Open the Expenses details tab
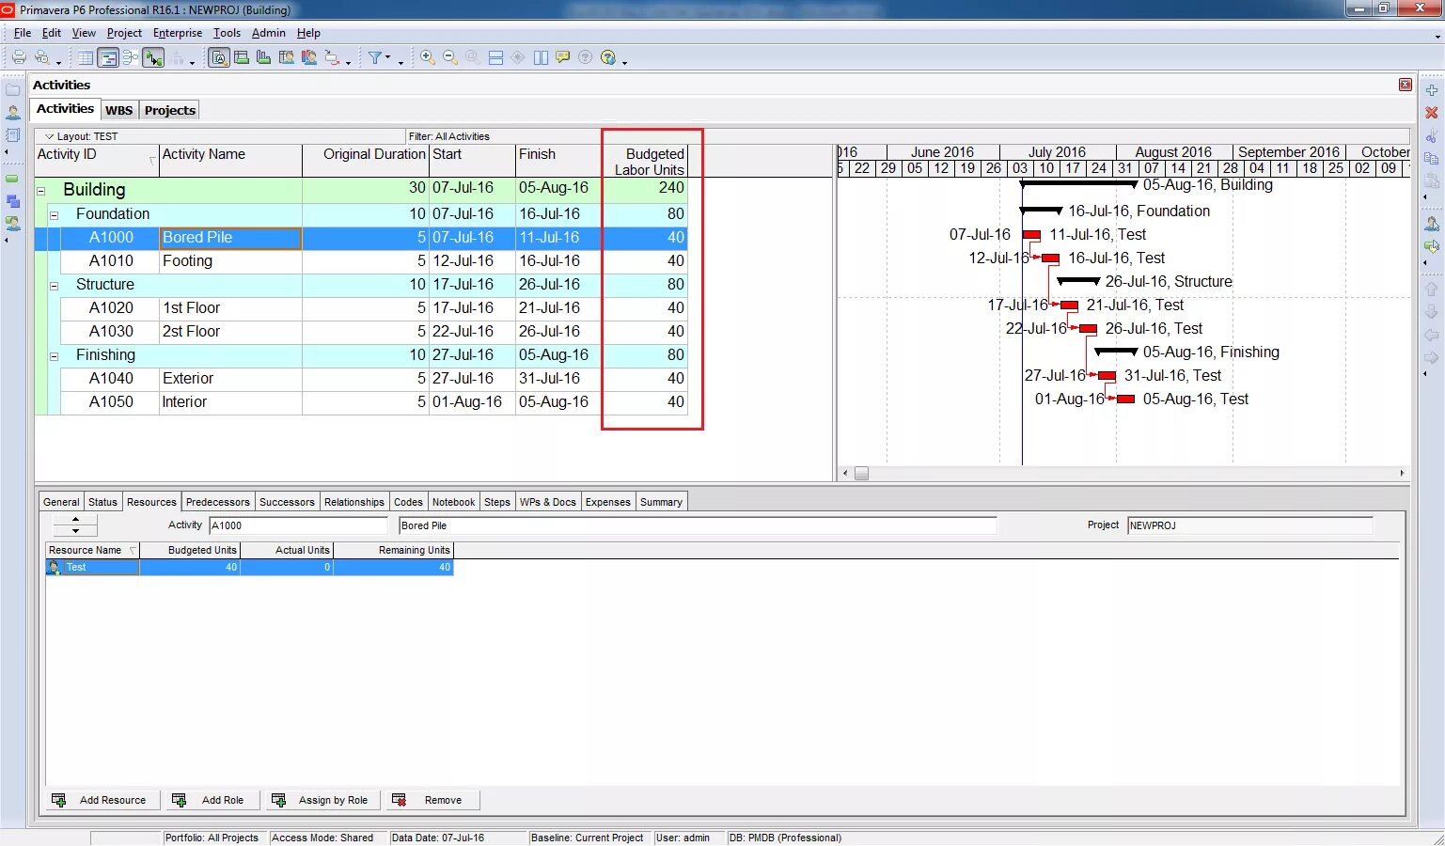Screen dimensions: 1445x846 click(x=608, y=502)
